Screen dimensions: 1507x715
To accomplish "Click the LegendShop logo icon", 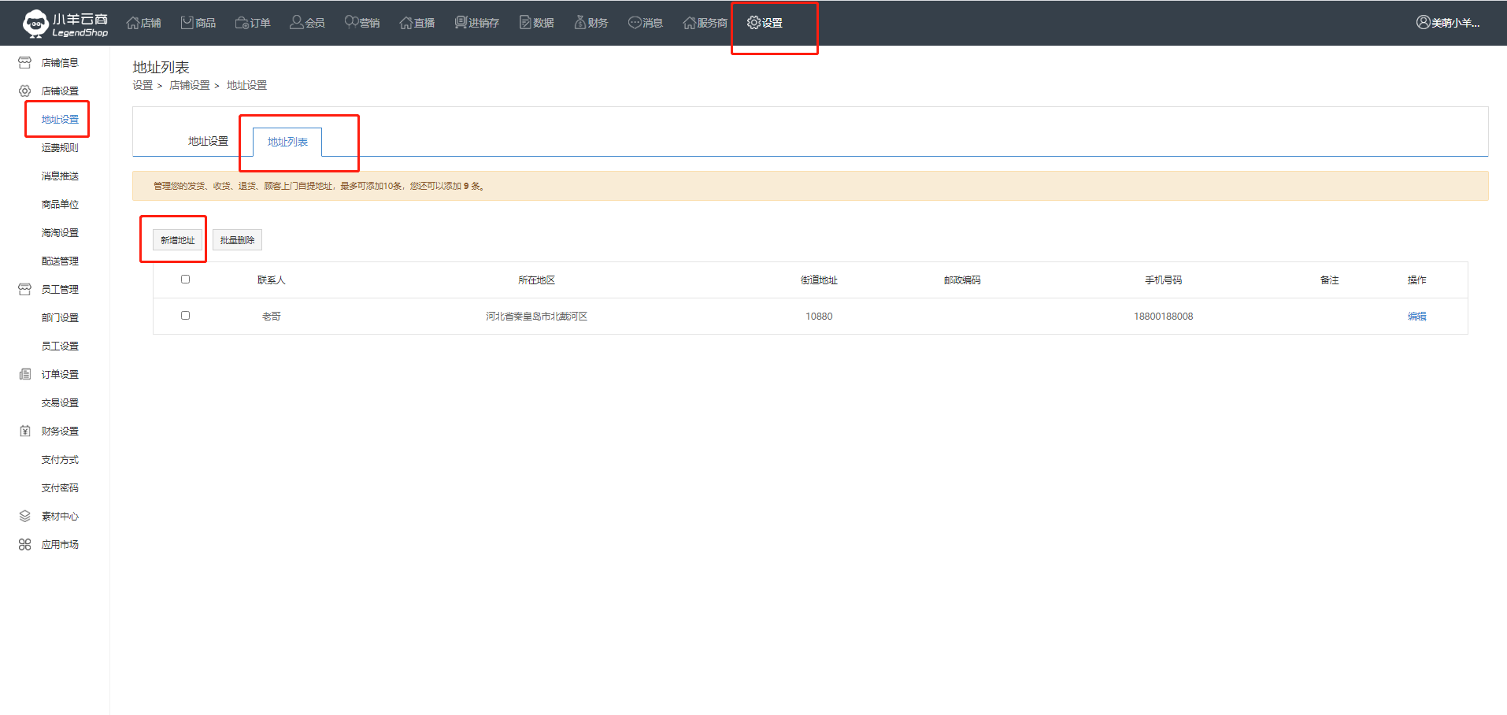I will click(35, 23).
